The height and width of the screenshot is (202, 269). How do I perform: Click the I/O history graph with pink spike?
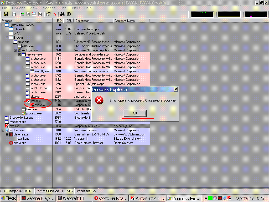(x=256, y=14)
